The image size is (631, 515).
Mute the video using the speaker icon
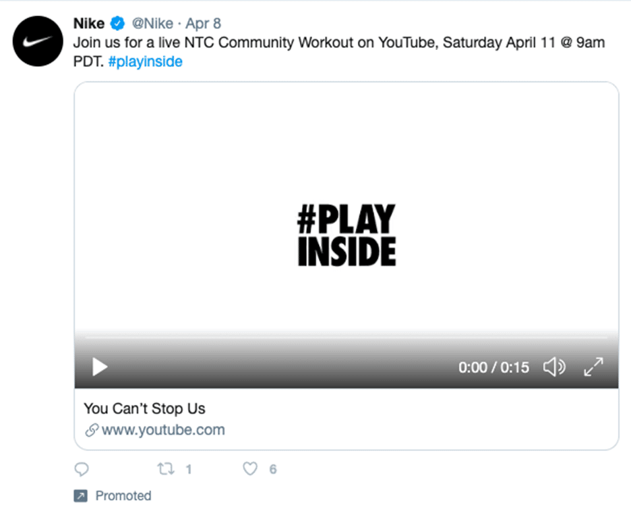coord(555,367)
